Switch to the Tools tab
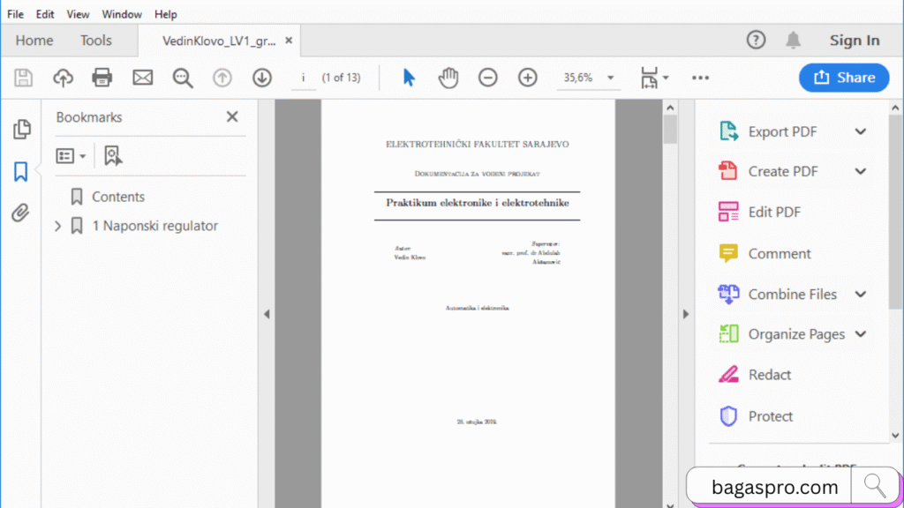This screenshot has height=508, width=904. (95, 40)
